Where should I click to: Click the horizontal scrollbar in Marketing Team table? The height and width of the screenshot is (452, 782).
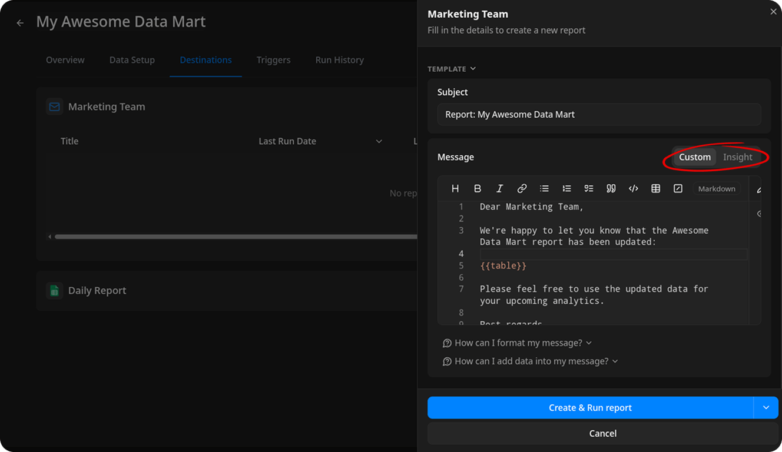point(236,237)
